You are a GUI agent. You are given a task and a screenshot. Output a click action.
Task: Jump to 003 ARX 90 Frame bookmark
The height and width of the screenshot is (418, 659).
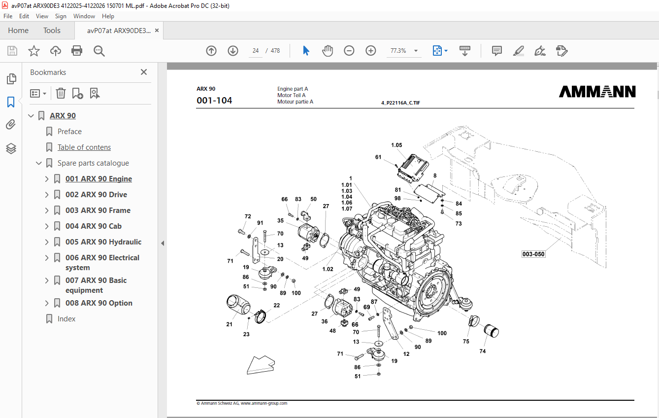click(98, 210)
